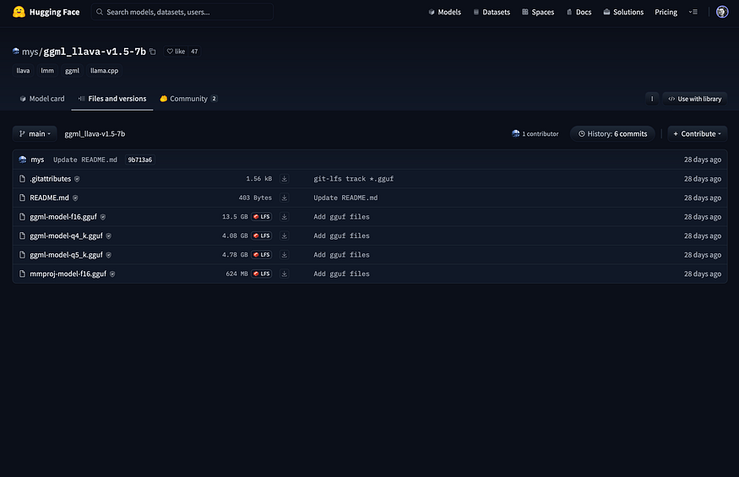Viewport: 739px width, 477px height.
Task: Click LFS badge for mmproj-model-f16.gguf
Action: coord(262,274)
